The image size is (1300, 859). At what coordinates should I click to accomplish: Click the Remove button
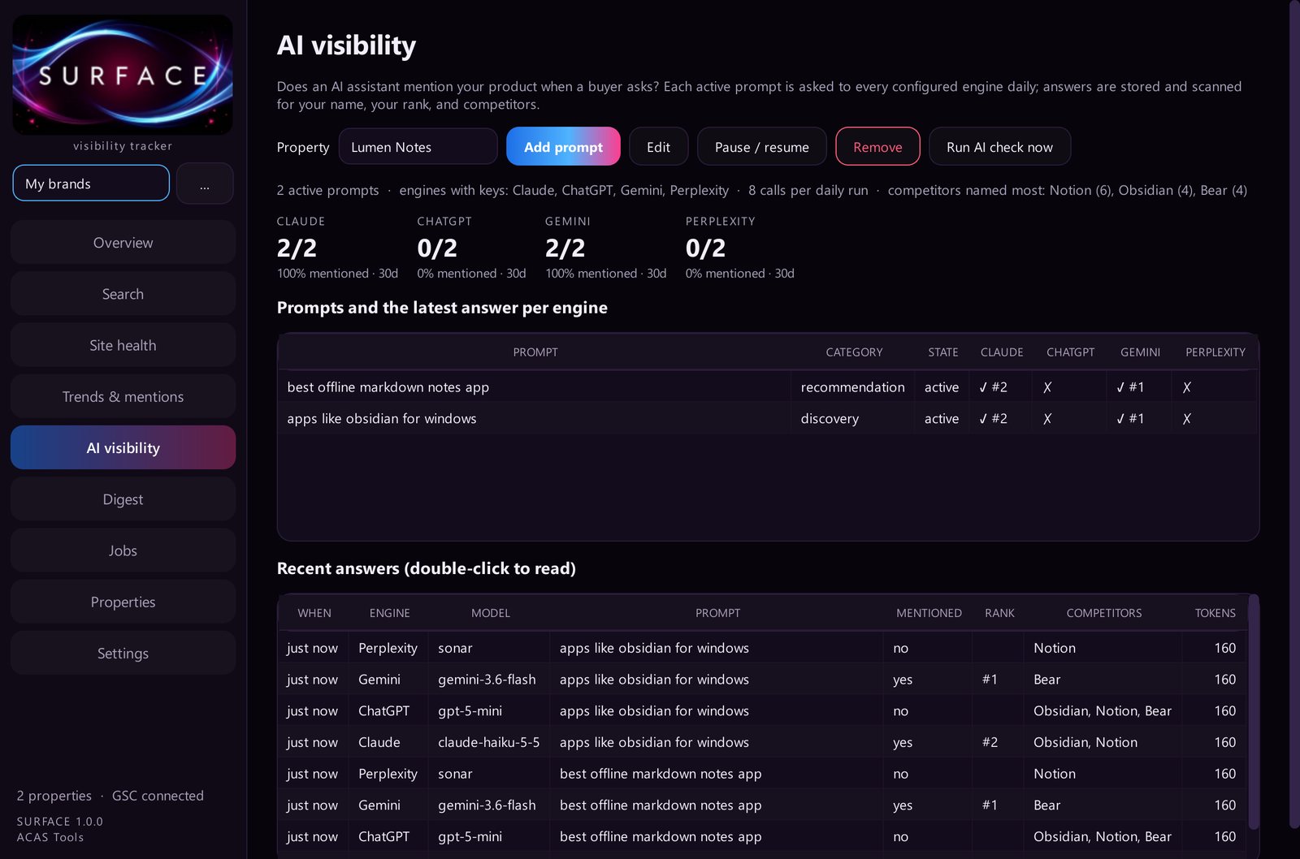(877, 147)
